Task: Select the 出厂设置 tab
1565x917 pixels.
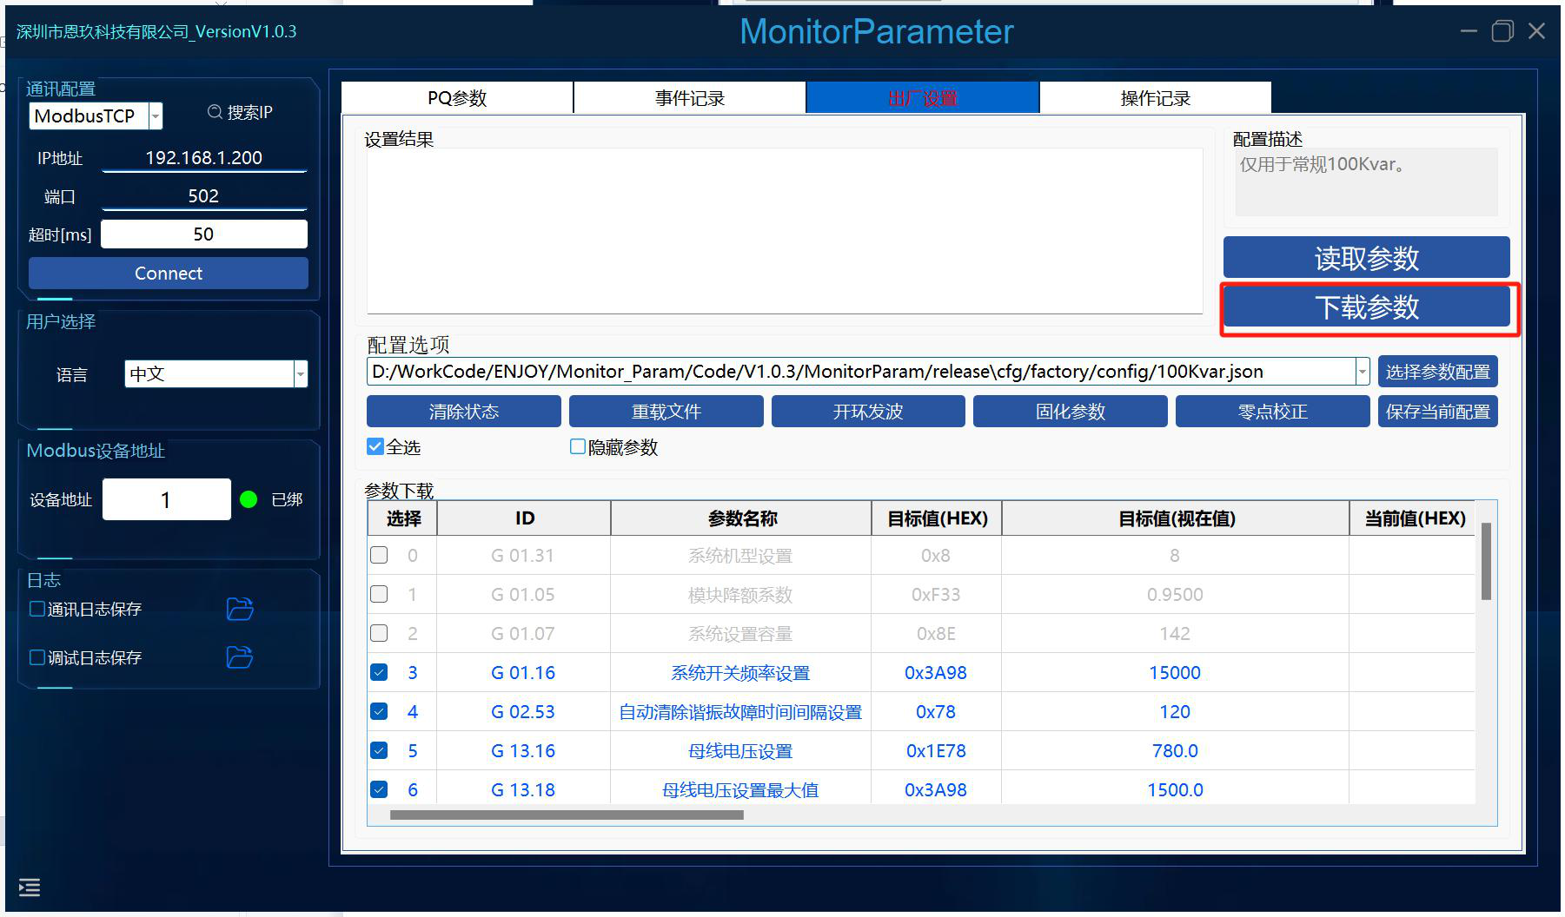Action: (923, 97)
